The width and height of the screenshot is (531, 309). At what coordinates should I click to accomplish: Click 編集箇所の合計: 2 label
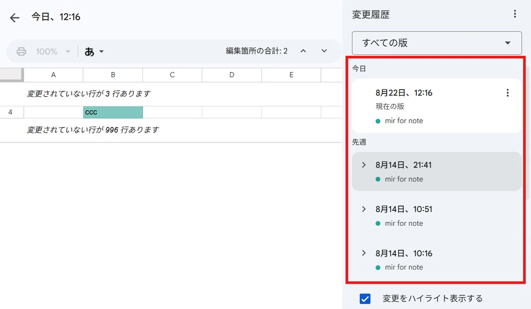click(x=257, y=51)
